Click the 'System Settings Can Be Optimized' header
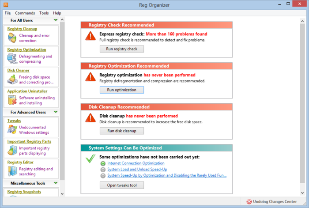 click(x=156, y=148)
